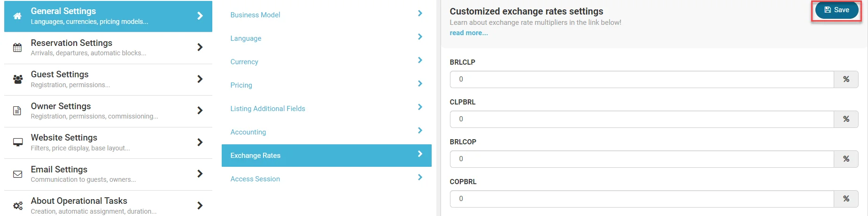Open the read more link
Screen dimensions: 868x216
[469, 33]
